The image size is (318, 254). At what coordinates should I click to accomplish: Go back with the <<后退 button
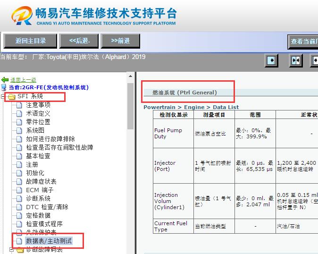(x=79, y=41)
